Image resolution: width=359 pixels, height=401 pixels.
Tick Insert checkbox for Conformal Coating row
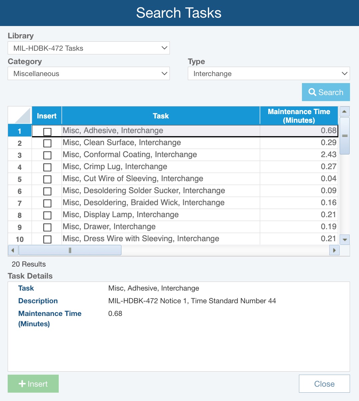pos(47,155)
